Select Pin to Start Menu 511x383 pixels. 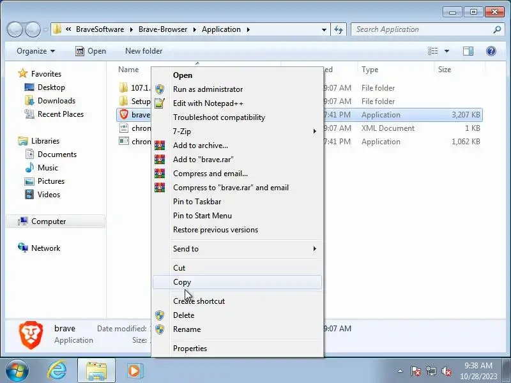237,216
